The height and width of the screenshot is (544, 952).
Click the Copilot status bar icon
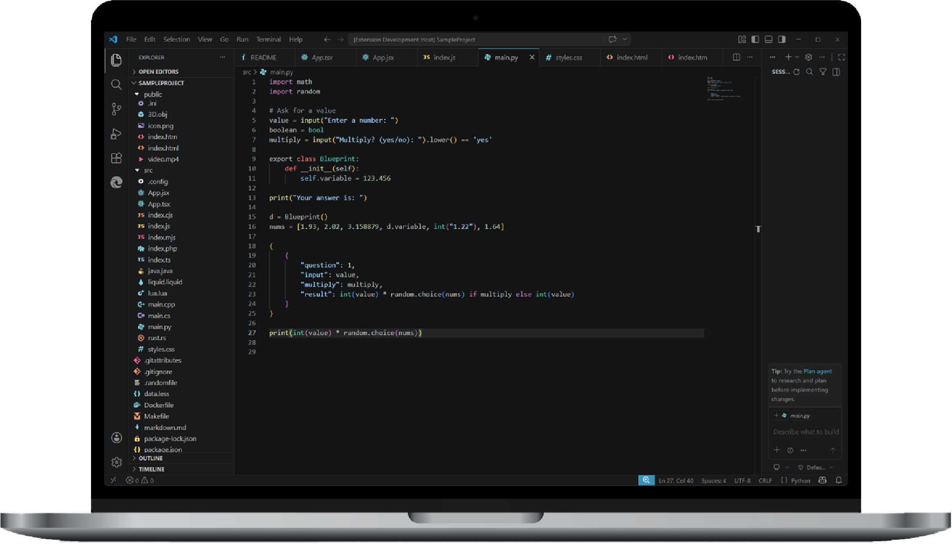point(822,480)
